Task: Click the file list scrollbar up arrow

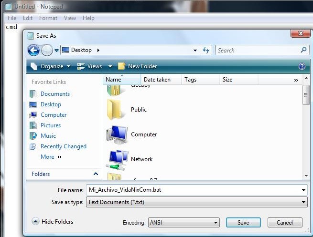Action: [x=306, y=79]
